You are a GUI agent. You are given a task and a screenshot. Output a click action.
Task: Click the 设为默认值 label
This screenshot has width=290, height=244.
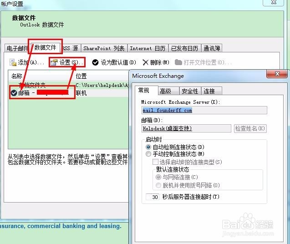point(118,62)
